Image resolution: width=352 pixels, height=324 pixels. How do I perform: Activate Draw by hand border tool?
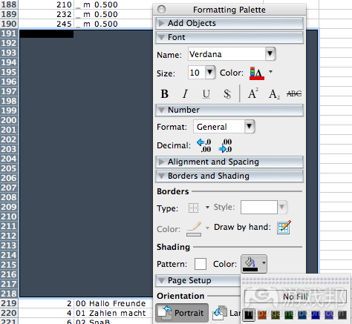point(284,227)
